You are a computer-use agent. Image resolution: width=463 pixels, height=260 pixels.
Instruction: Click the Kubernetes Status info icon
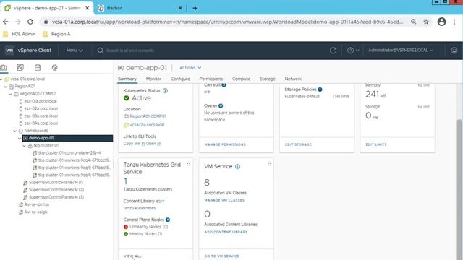pos(166,90)
